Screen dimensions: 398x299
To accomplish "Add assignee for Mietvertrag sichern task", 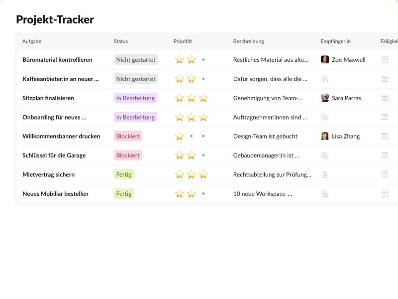I will pyautogui.click(x=325, y=174).
